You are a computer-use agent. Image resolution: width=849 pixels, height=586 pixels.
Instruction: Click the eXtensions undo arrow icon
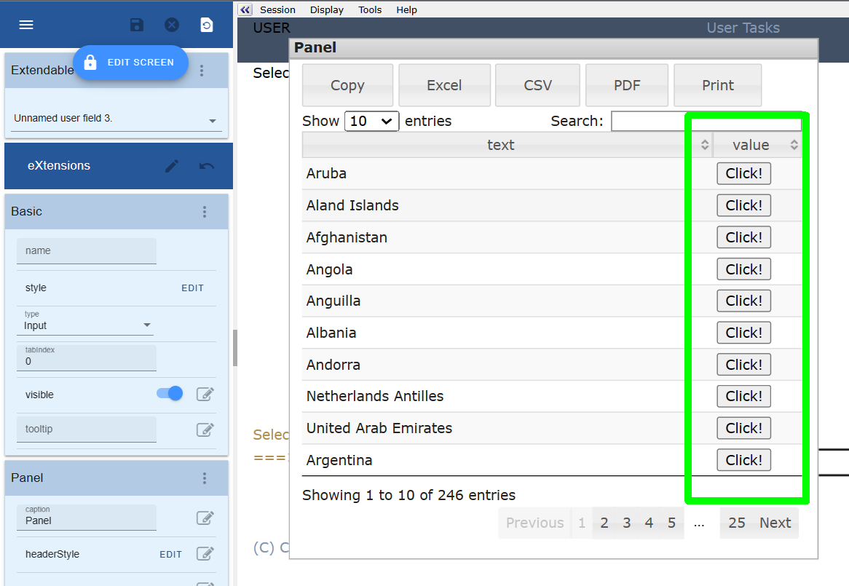[x=207, y=166]
